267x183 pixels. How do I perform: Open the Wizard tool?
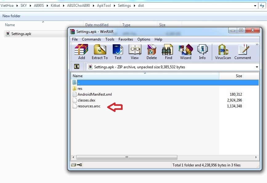coord(186,52)
